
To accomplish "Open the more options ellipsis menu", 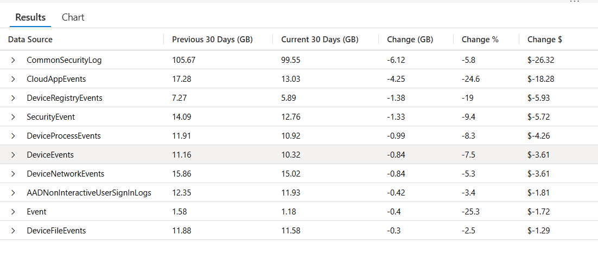I will pyautogui.click(x=574, y=2).
